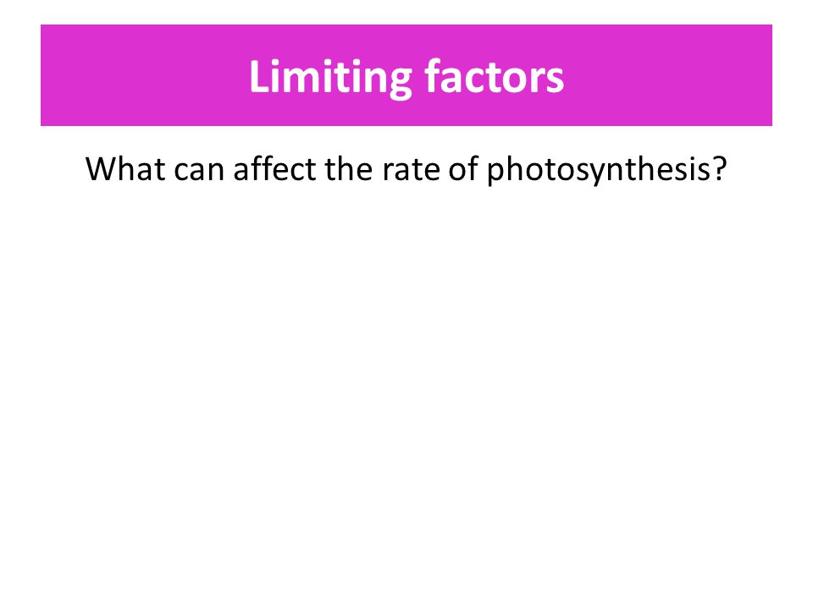813x609 pixels.
Task: Click the final 's' in 'factors'
Action: (554, 80)
